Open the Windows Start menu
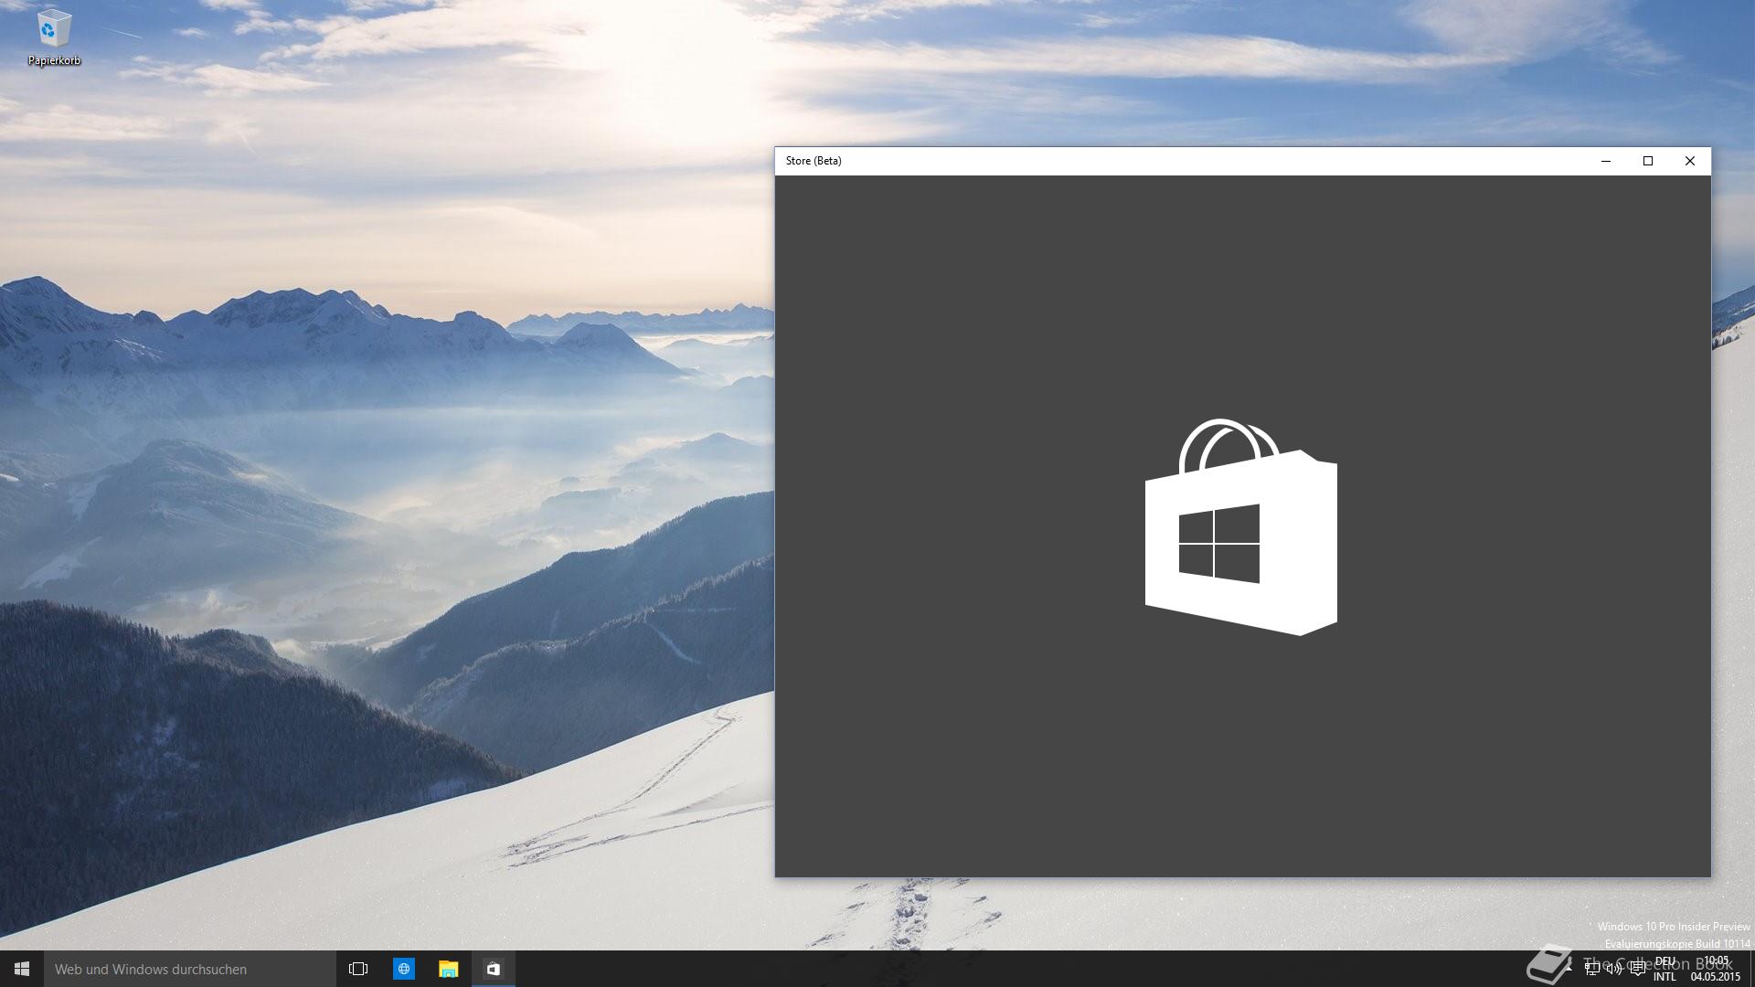The height and width of the screenshot is (987, 1755). (22, 969)
